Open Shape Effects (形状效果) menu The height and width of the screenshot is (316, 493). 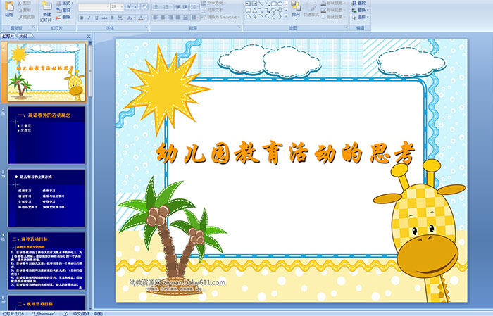(x=333, y=17)
